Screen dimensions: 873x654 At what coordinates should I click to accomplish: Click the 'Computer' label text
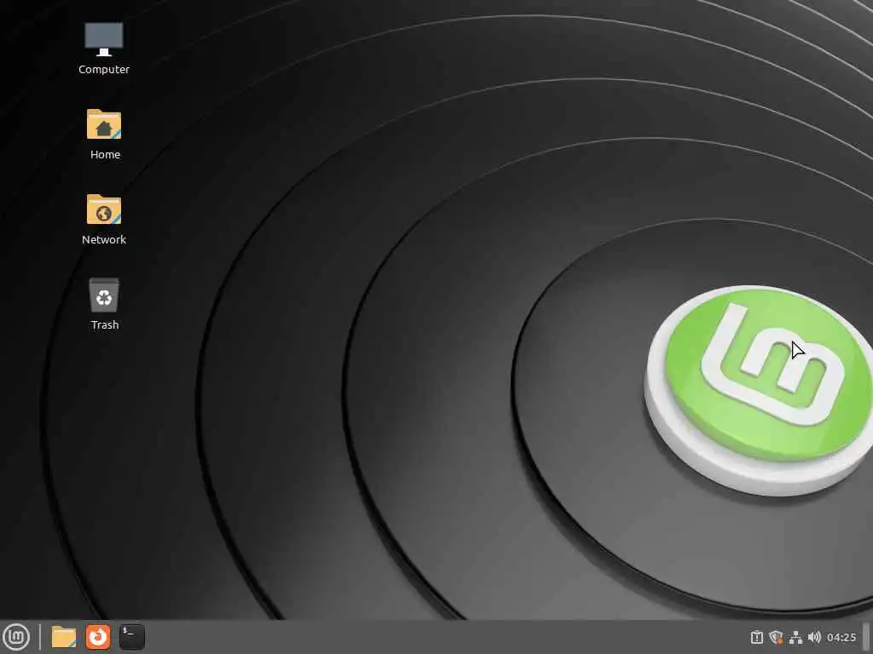(x=104, y=70)
